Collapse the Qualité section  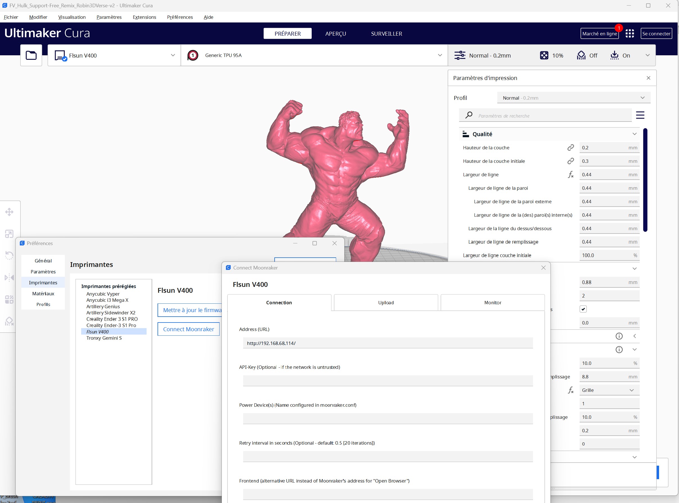pyautogui.click(x=635, y=134)
